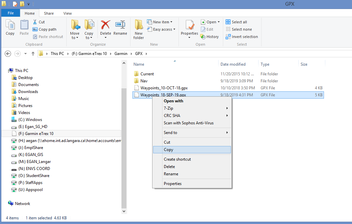Image resolution: width=352 pixels, height=224 pixels.
Task: Switch to the View ribbon tab
Action: (67, 13)
